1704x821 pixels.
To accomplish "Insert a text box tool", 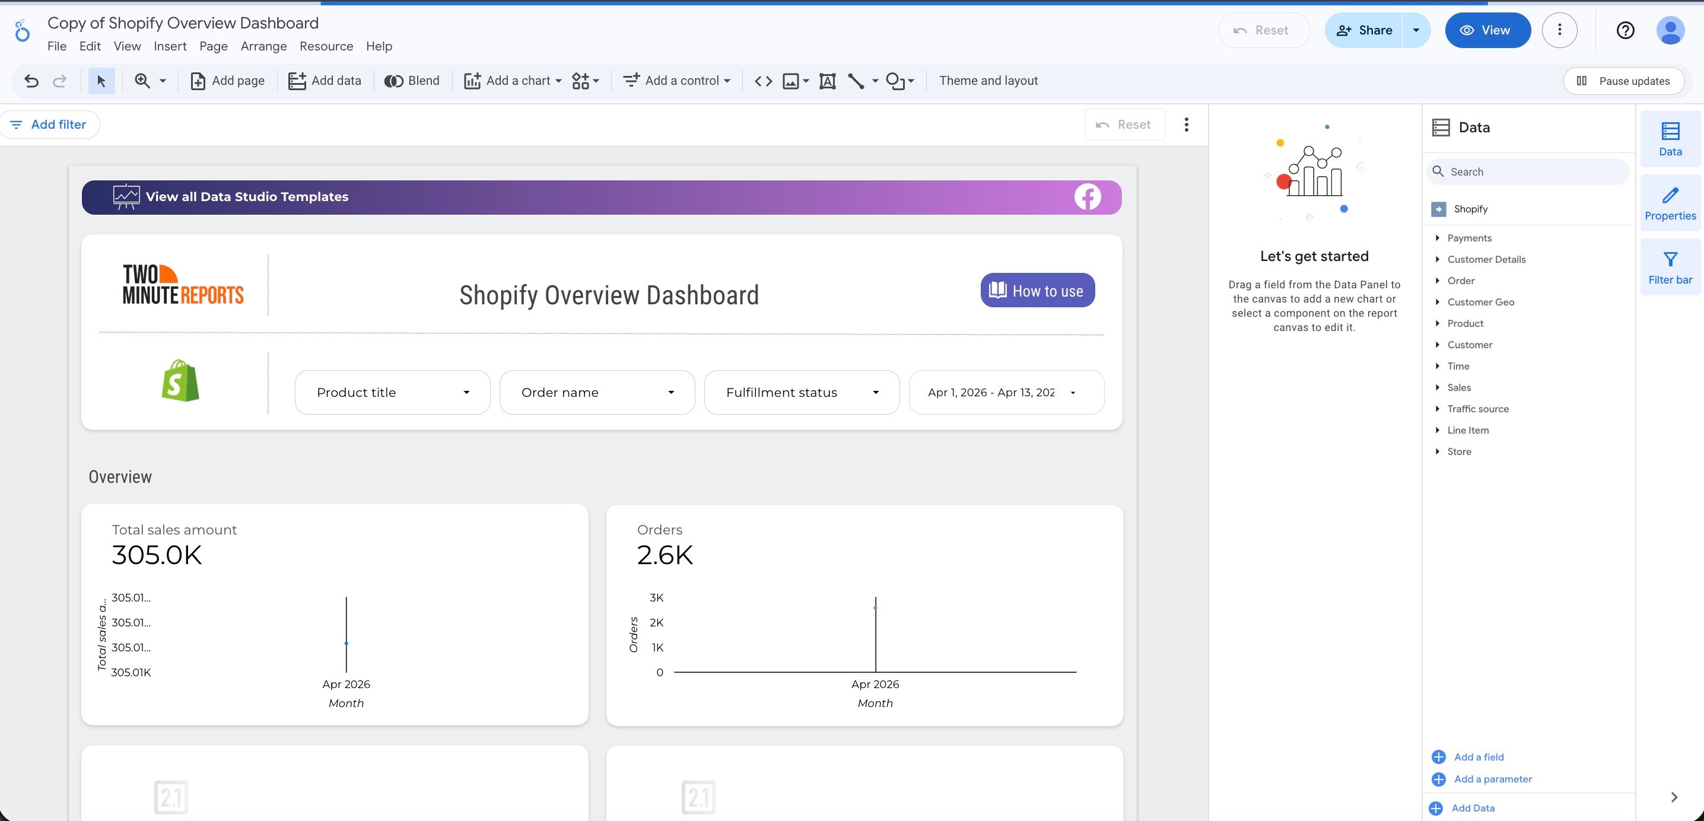I will tap(827, 81).
